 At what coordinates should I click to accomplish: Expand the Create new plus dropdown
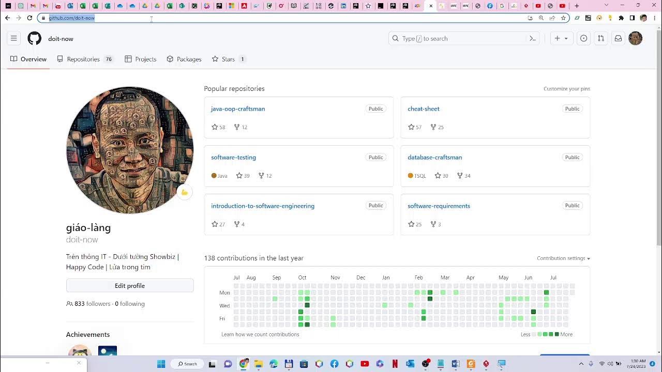click(561, 38)
